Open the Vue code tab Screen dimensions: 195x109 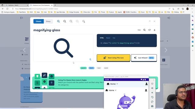point(114,38)
